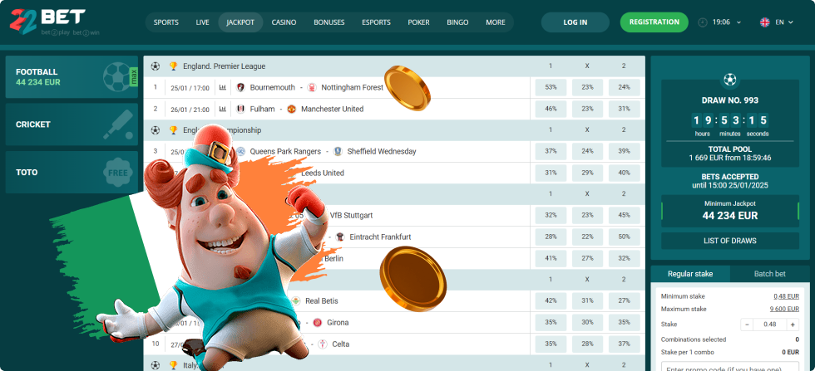
Task: Click the LIST OF DRAWS button
Action: coord(730,241)
